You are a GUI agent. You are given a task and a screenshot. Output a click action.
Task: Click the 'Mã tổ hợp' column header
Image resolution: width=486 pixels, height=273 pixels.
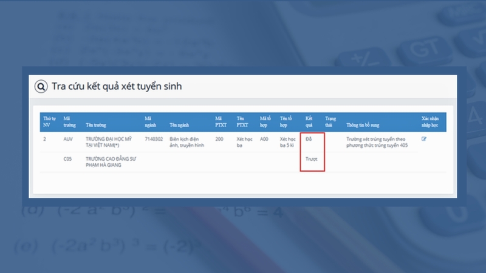click(x=265, y=122)
